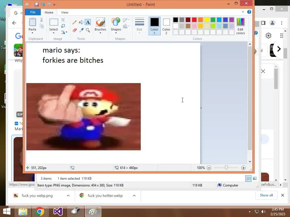Open Visual Studio from the taskbar
The image size is (290, 217).
[58, 211]
